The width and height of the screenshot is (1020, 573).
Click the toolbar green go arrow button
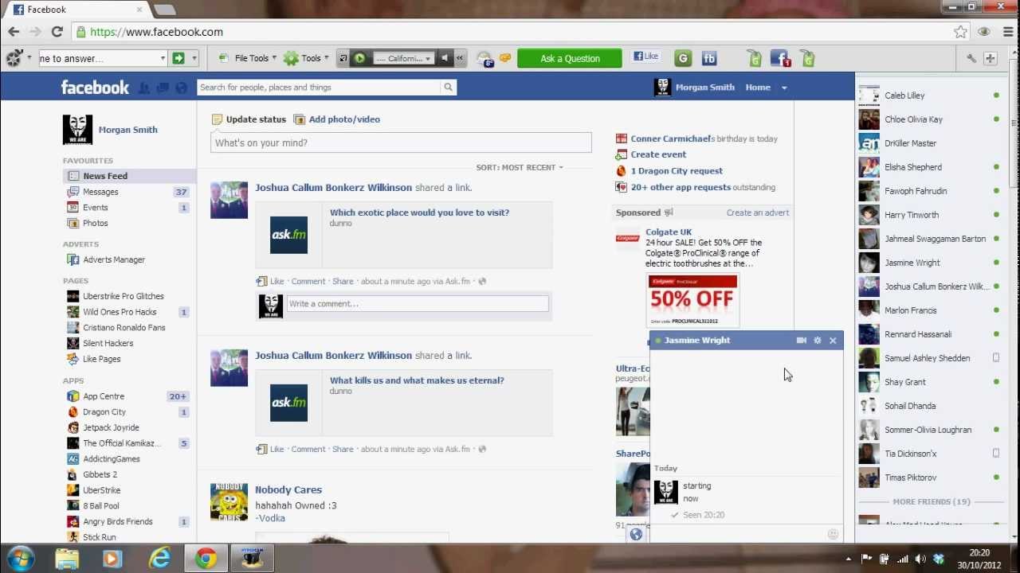point(178,58)
